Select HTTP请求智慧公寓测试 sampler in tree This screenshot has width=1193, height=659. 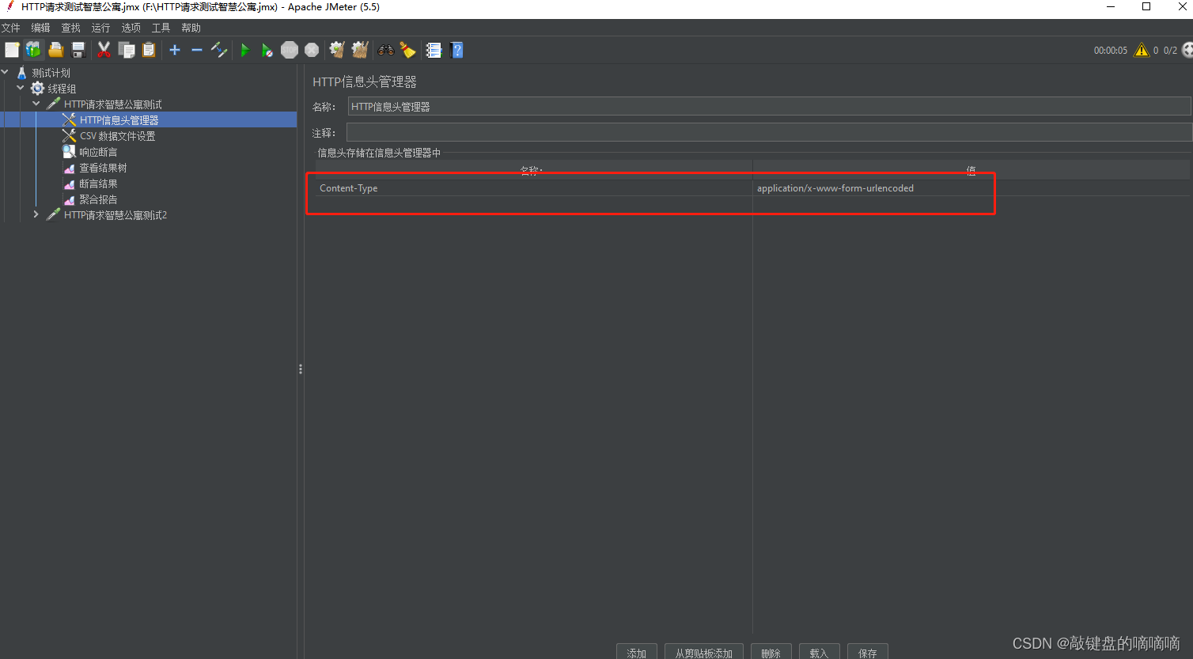point(112,104)
